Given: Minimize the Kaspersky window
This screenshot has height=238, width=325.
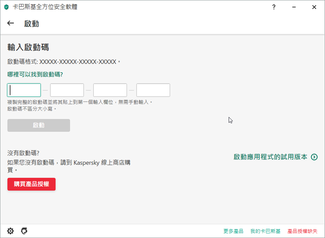Looking at the screenshot, I should coord(294,7).
